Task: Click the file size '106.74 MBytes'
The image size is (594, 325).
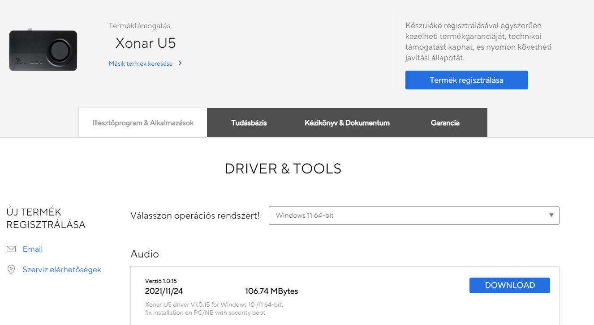Action: (271, 291)
